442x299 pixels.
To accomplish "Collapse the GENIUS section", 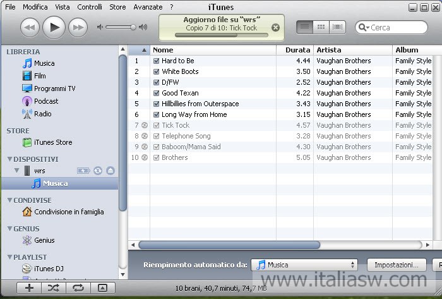I will (x=9, y=228).
